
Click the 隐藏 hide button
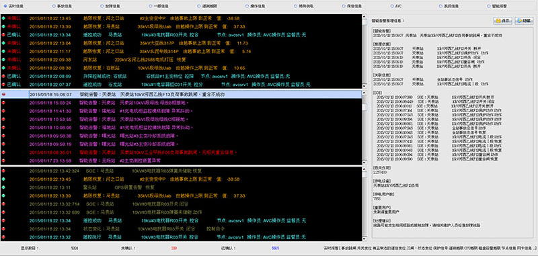click(524, 21)
